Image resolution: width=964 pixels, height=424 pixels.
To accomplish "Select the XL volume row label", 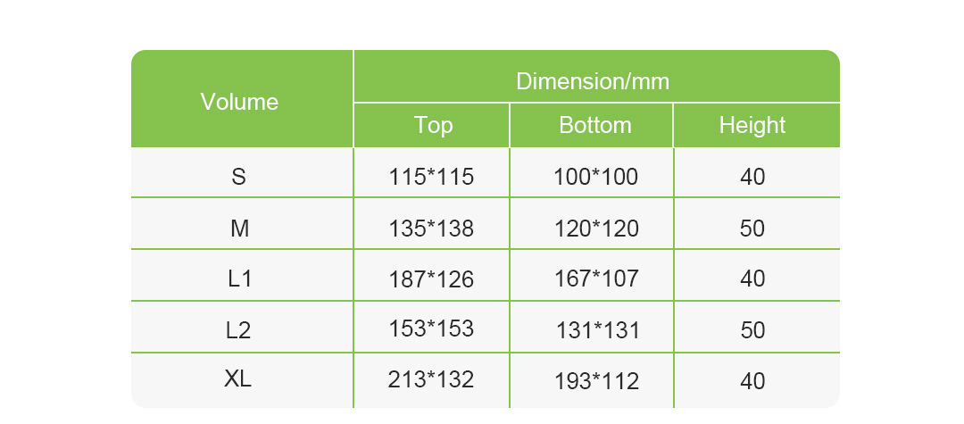I will pyautogui.click(x=238, y=379).
